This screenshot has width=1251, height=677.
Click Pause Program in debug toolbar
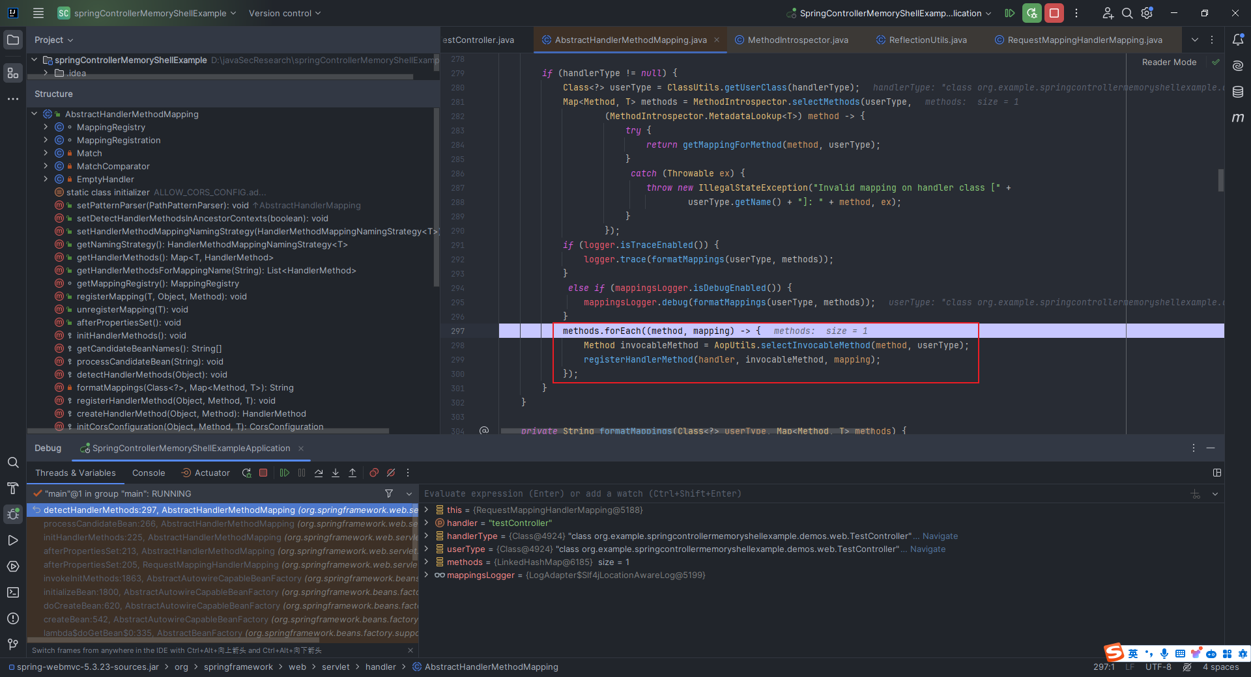[x=302, y=473]
